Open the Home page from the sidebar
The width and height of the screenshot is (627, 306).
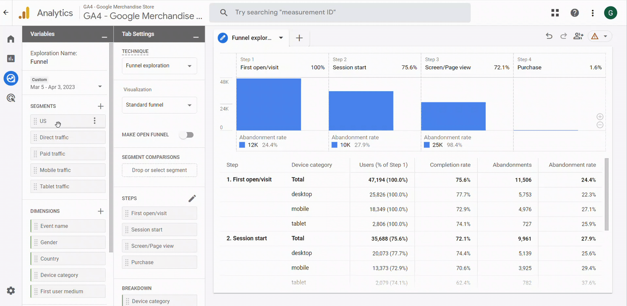pyautogui.click(x=10, y=39)
